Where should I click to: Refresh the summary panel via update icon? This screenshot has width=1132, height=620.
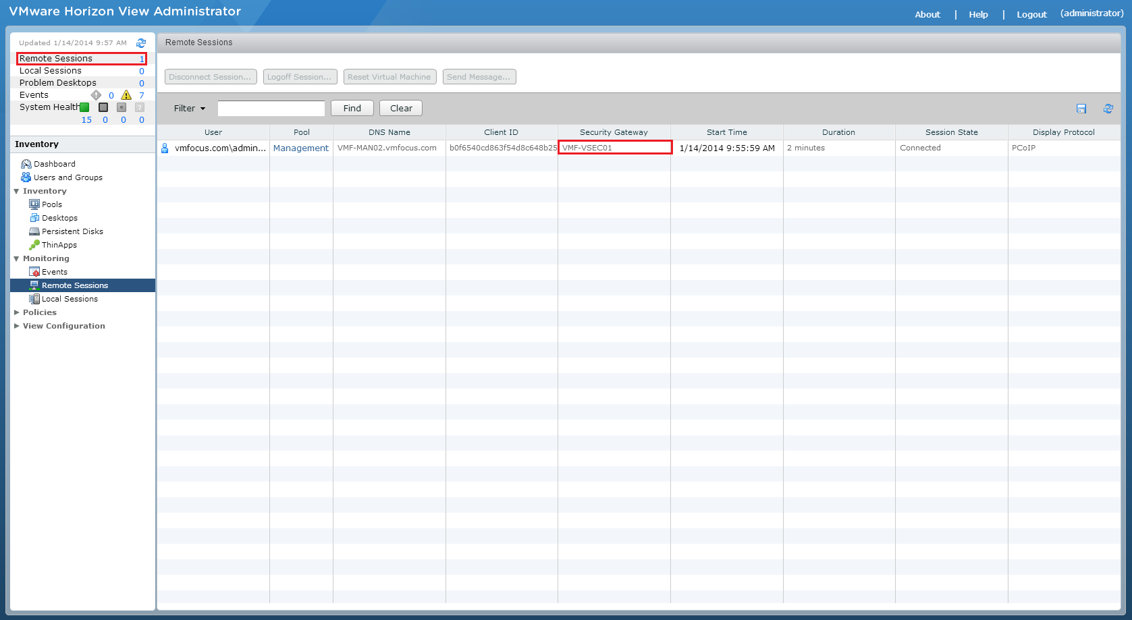(141, 43)
